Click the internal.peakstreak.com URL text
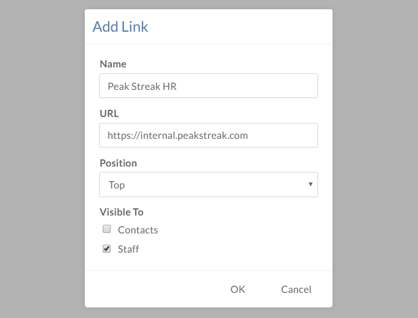Image resolution: width=418 pixels, height=318 pixels. click(178, 136)
